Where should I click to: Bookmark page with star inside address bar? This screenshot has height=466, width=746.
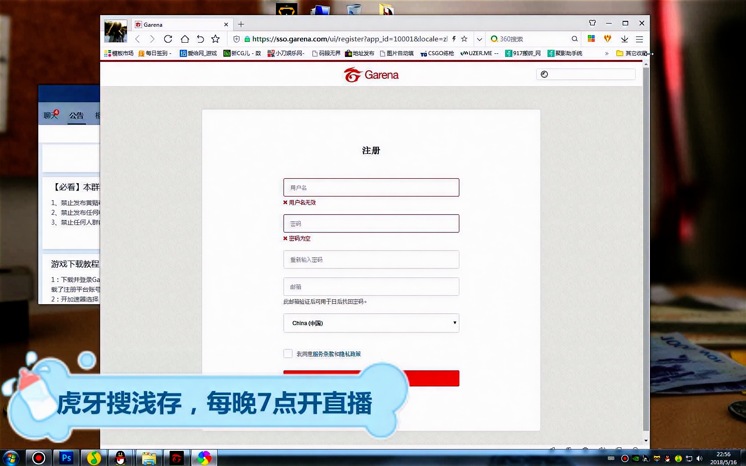click(x=464, y=39)
